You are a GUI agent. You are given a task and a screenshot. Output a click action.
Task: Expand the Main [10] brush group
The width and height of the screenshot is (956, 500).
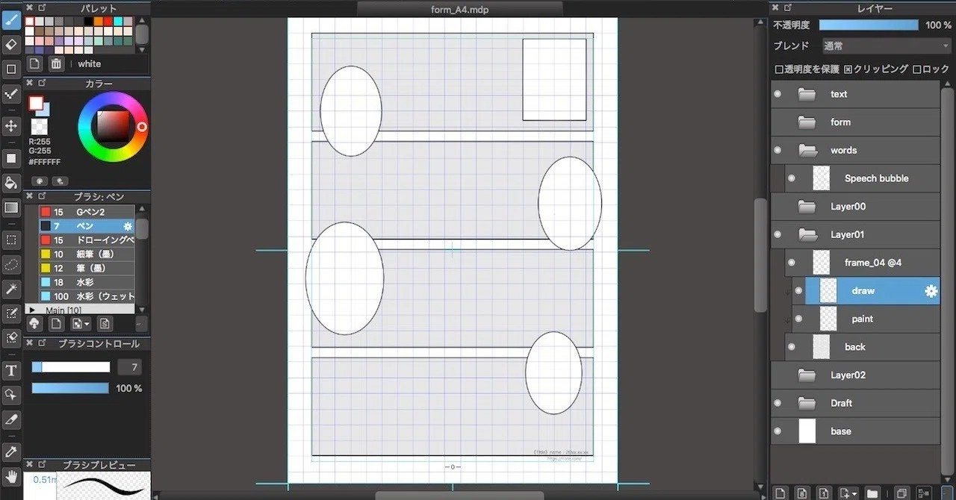(32, 309)
